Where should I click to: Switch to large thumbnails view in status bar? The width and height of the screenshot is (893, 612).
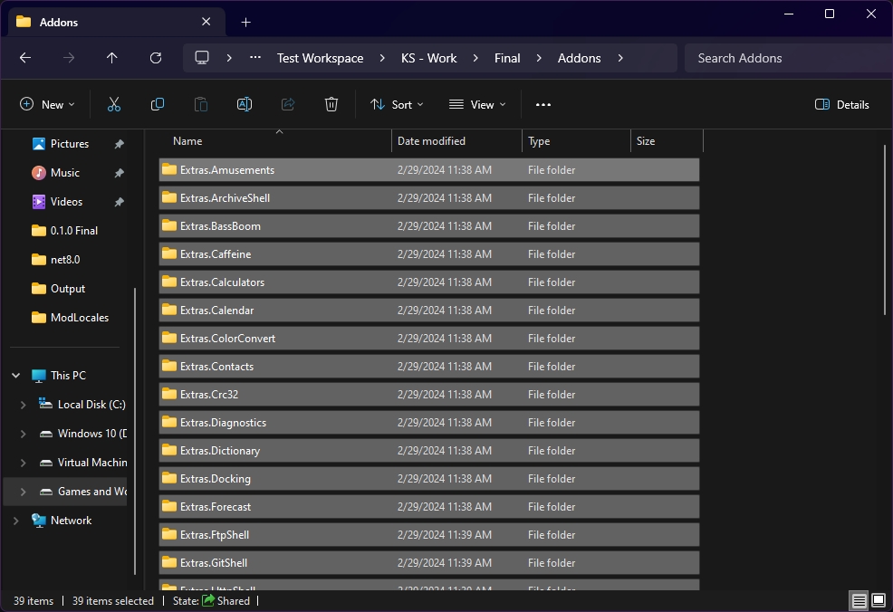(x=879, y=600)
